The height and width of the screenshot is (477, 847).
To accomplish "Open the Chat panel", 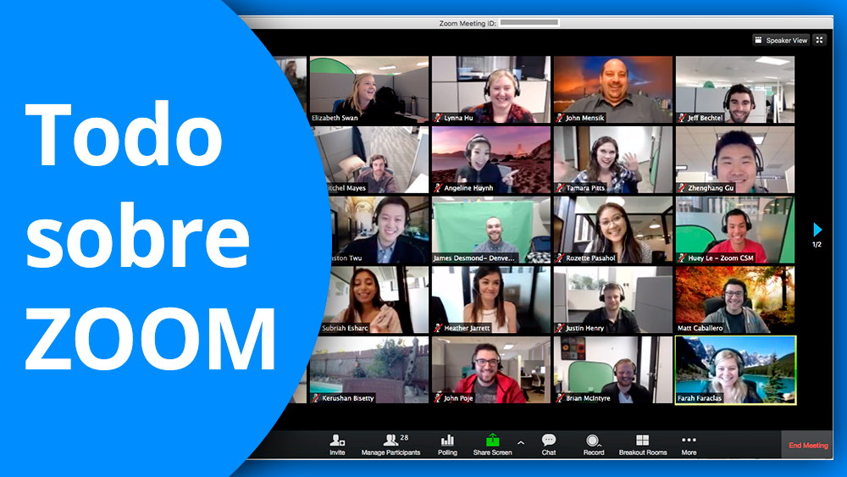I will click(x=549, y=445).
